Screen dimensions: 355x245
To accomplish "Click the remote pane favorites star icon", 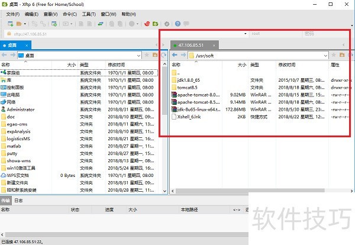I will 334,55.
